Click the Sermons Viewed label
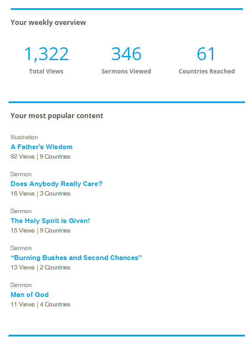251x339 pixels. (x=126, y=71)
